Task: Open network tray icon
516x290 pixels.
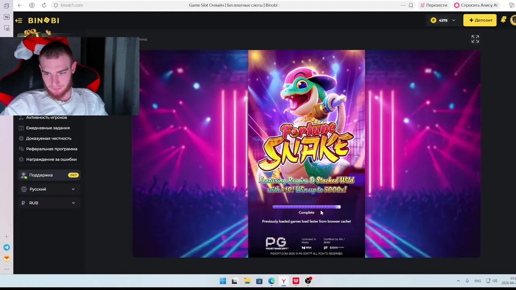Action: [x=488, y=281]
